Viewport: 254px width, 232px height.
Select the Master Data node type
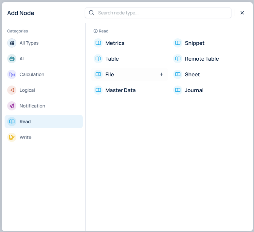pyautogui.click(x=120, y=90)
